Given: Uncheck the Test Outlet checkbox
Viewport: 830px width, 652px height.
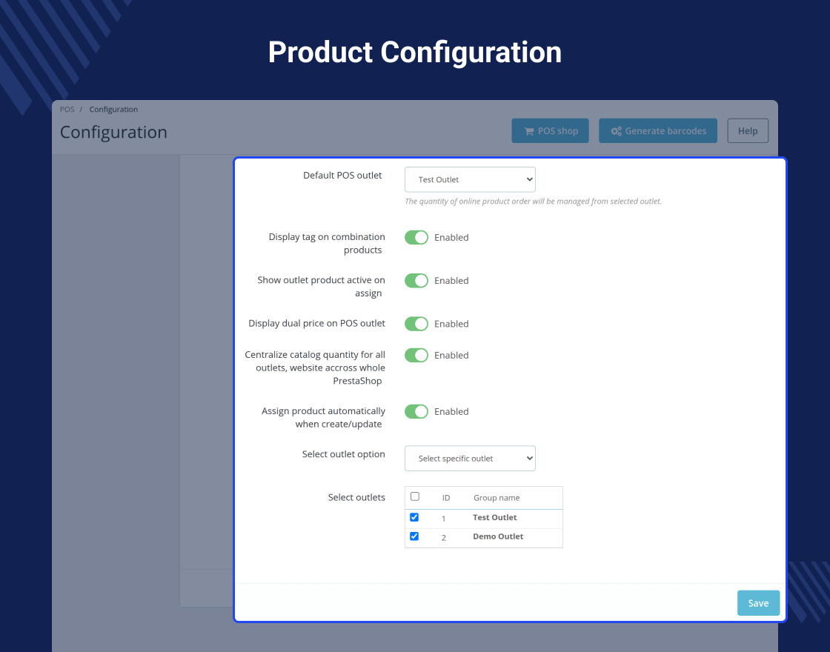Looking at the screenshot, I should pos(414,517).
